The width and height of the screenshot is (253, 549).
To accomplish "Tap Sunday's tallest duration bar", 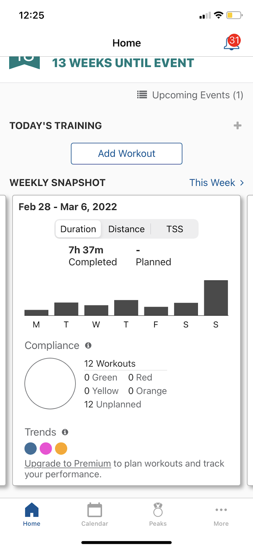I will [x=216, y=298].
